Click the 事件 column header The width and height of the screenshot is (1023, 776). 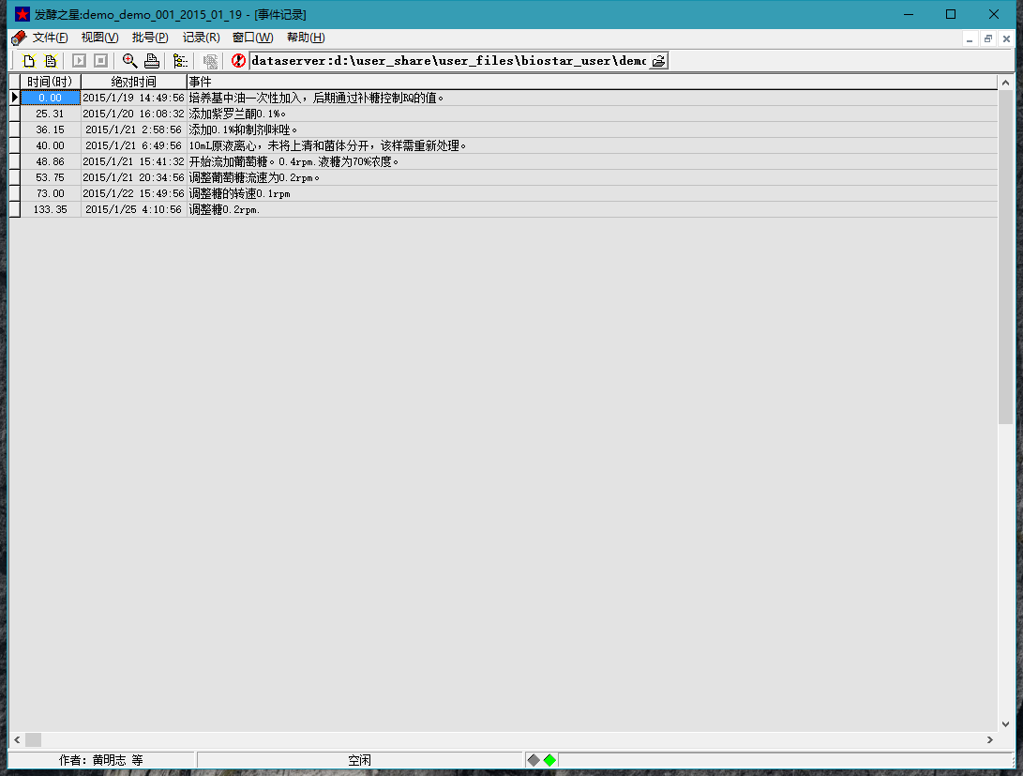click(x=591, y=83)
